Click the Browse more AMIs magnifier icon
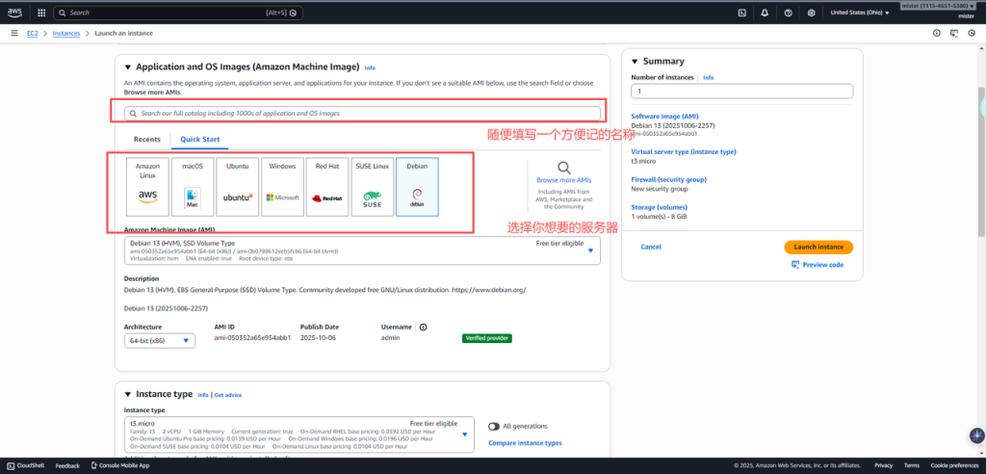 click(x=564, y=168)
